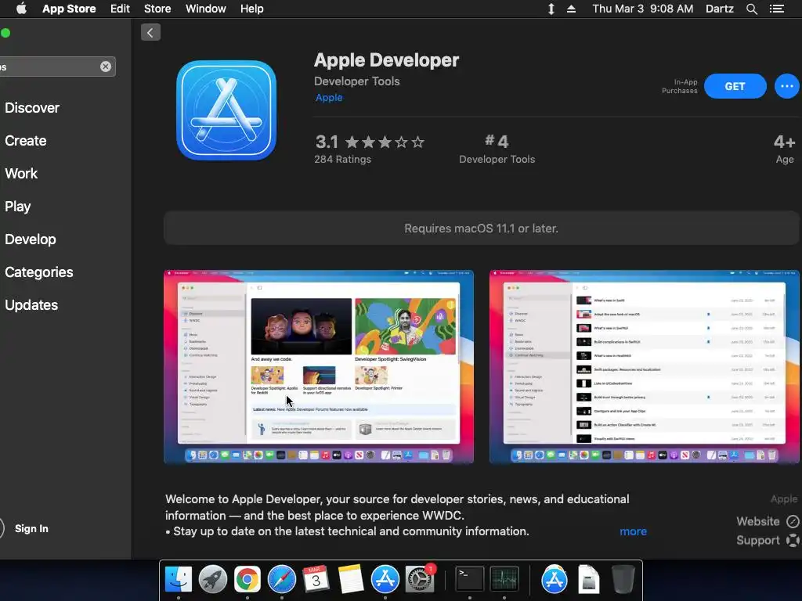This screenshot has height=601, width=802.
Task: Click the up-down arrows menu bar icon
Action: (x=551, y=9)
